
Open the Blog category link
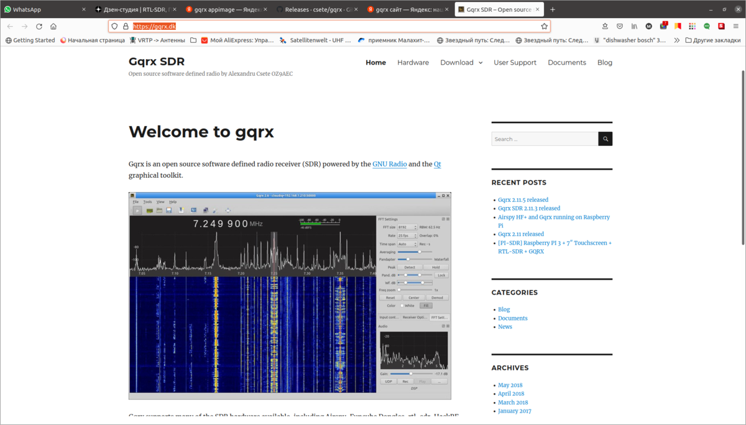504,309
